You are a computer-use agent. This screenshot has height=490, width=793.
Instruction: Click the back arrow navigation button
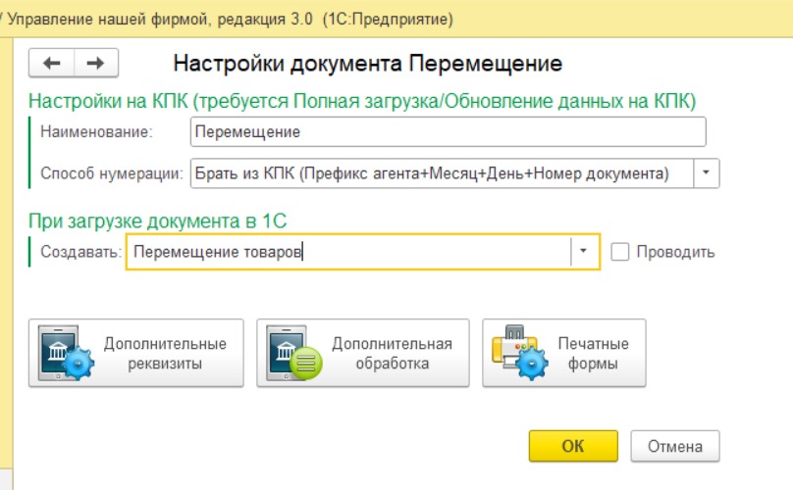[x=52, y=63]
